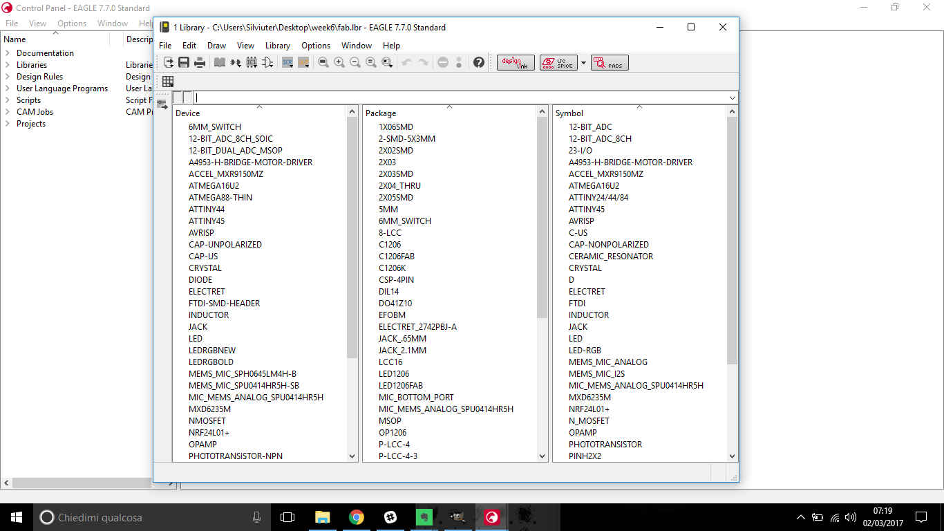The image size is (944, 531).
Task: Click the Open file toolbar icon
Action: tap(169, 63)
